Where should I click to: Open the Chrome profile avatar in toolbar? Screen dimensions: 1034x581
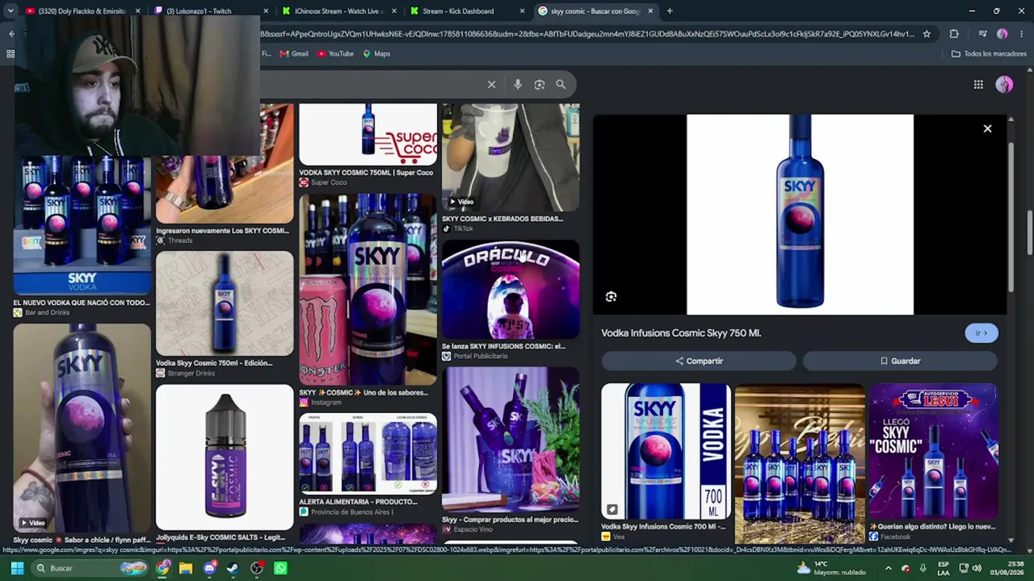click(1002, 34)
